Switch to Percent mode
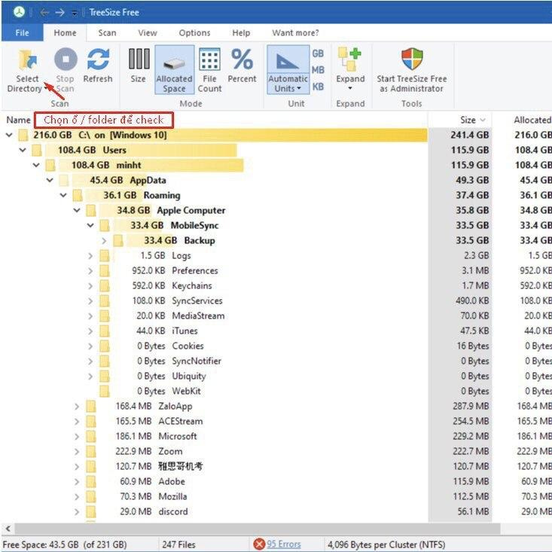This screenshot has height=552, width=552. (242, 66)
